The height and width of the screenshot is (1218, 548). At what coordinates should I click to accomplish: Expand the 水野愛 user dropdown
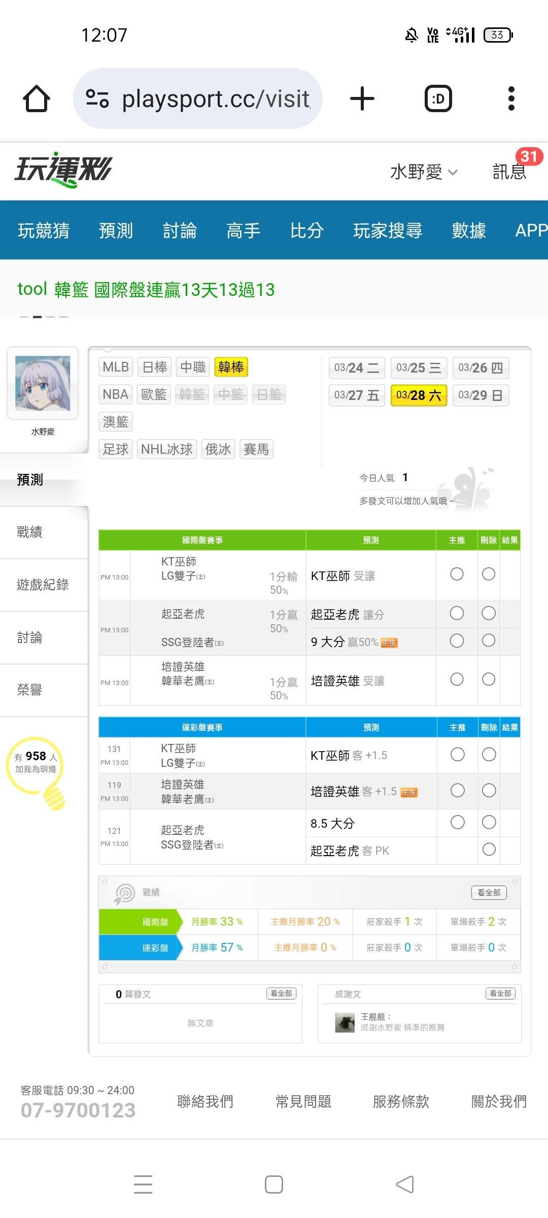(424, 172)
